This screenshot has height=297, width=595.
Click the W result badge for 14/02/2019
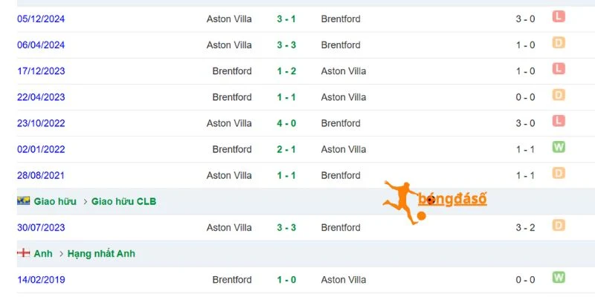coord(559,278)
